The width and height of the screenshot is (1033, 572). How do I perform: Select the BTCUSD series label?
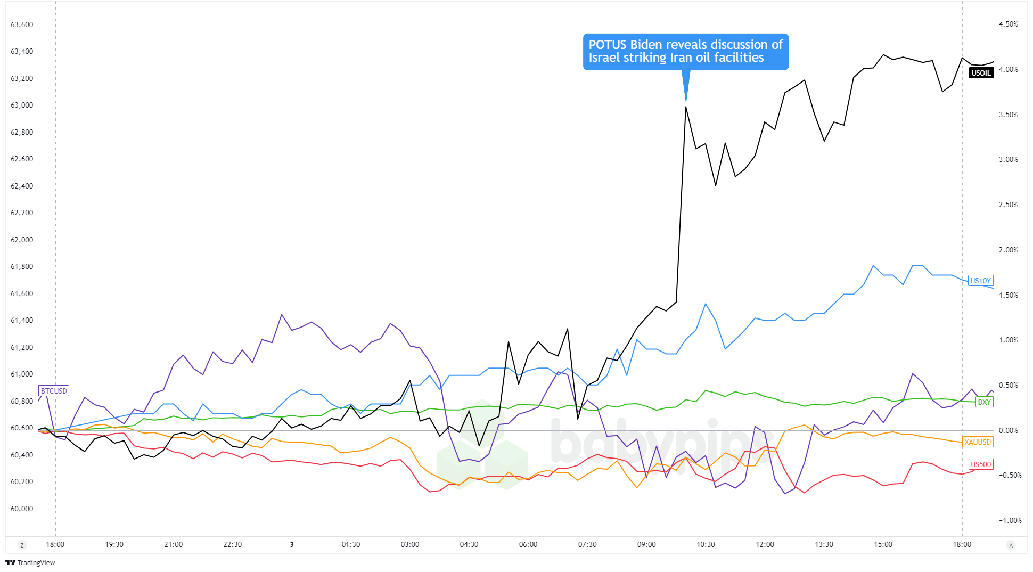point(54,391)
